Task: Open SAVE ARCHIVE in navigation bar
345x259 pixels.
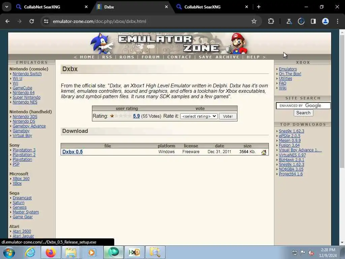Action: tap(219, 57)
